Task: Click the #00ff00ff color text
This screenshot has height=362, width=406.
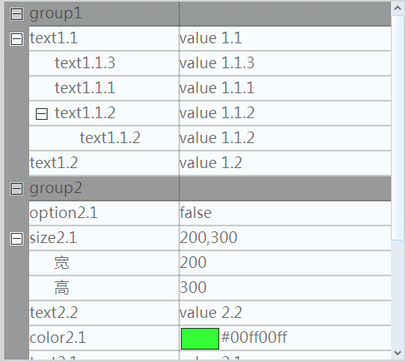Action: pyautogui.click(x=254, y=338)
